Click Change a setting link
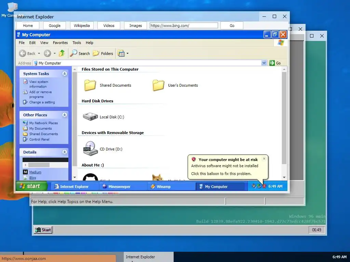Screen dimensions: 350x262 click(x=42, y=102)
